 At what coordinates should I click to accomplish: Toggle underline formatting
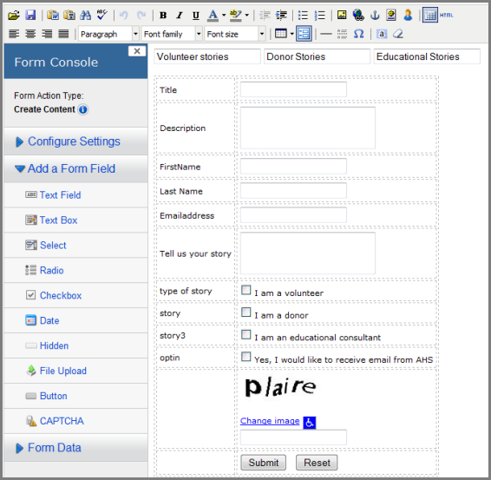click(x=196, y=15)
